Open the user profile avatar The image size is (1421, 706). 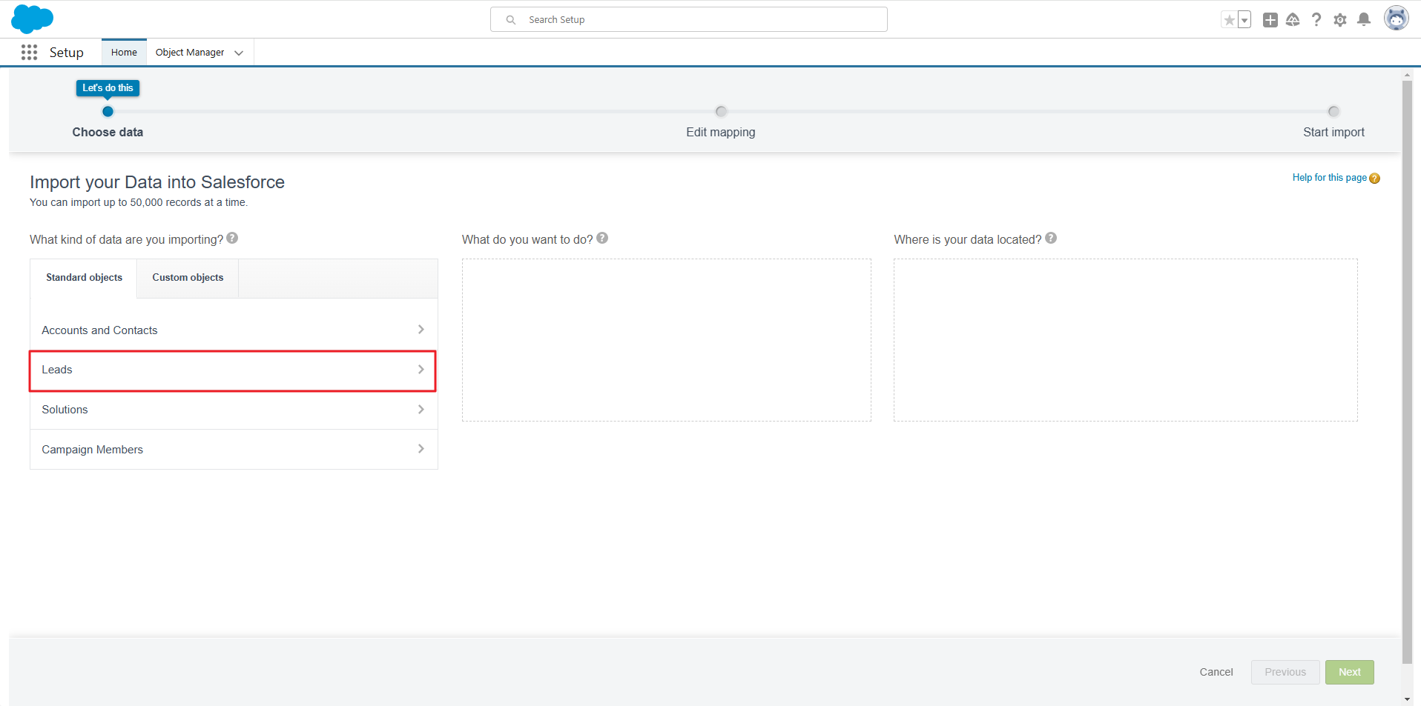click(x=1396, y=19)
